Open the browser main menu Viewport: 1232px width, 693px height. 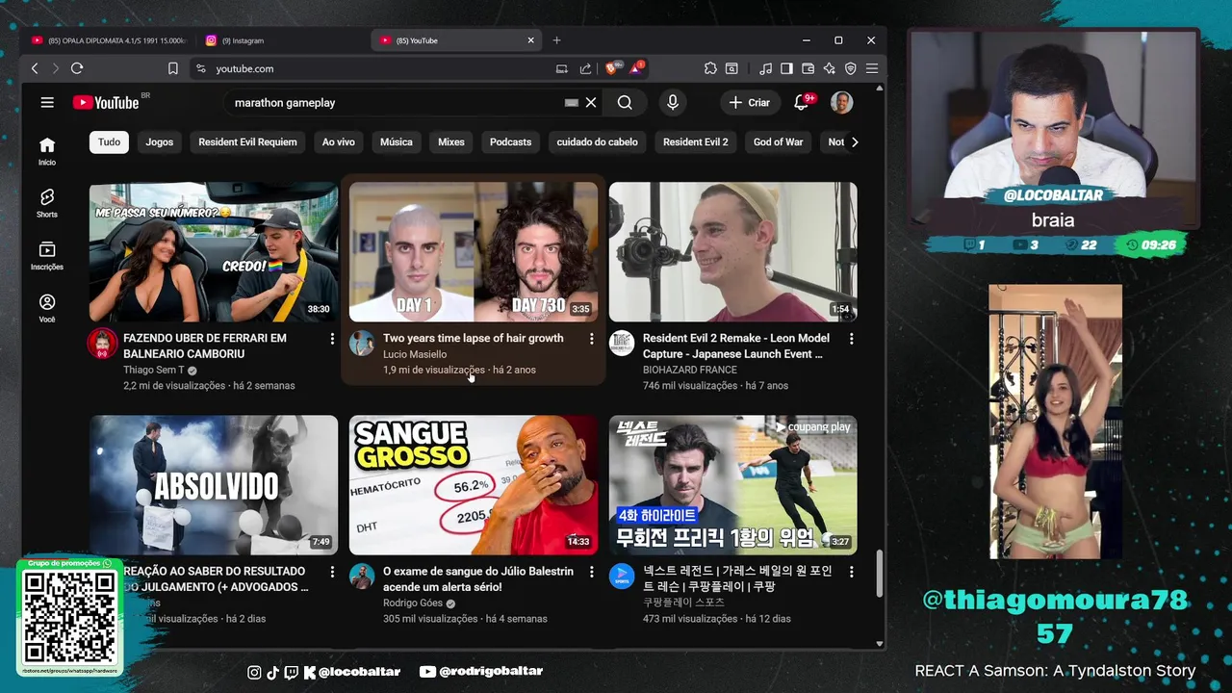click(x=872, y=68)
